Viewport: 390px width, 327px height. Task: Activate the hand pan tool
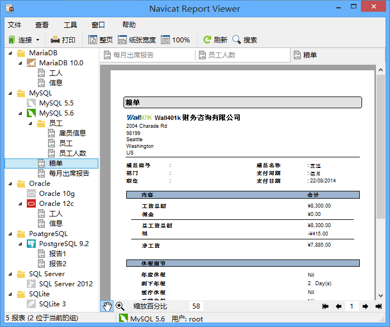tap(107, 306)
